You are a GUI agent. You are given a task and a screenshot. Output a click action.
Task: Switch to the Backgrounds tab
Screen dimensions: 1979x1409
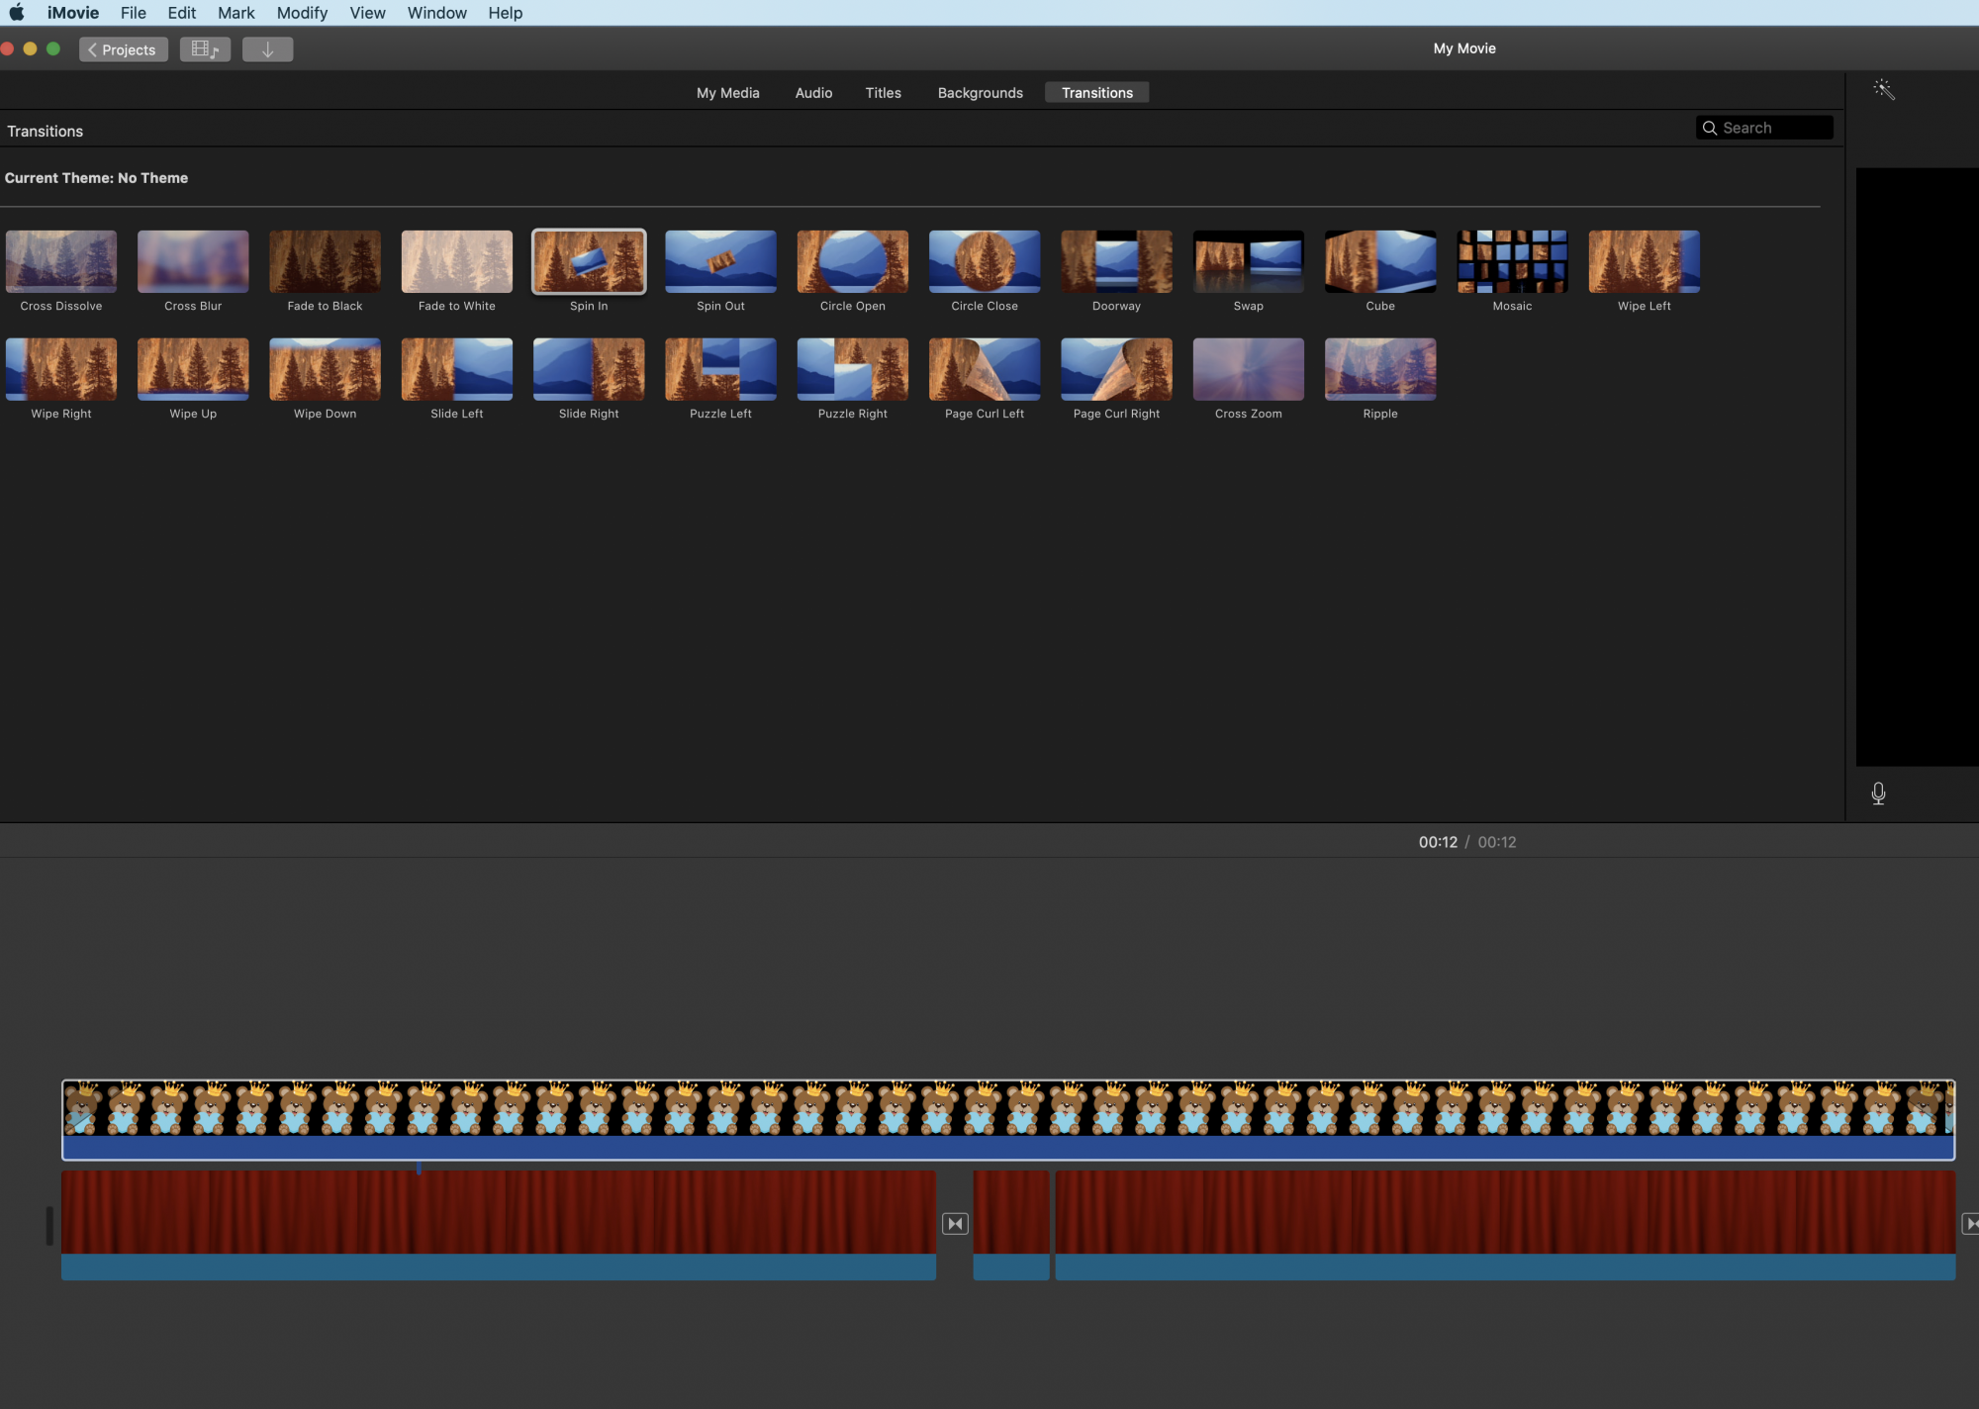pyautogui.click(x=981, y=93)
